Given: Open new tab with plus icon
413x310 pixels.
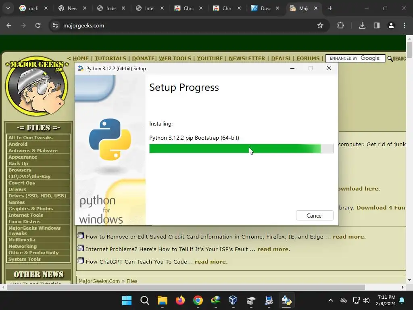Looking at the screenshot, I should [x=330, y=8].
